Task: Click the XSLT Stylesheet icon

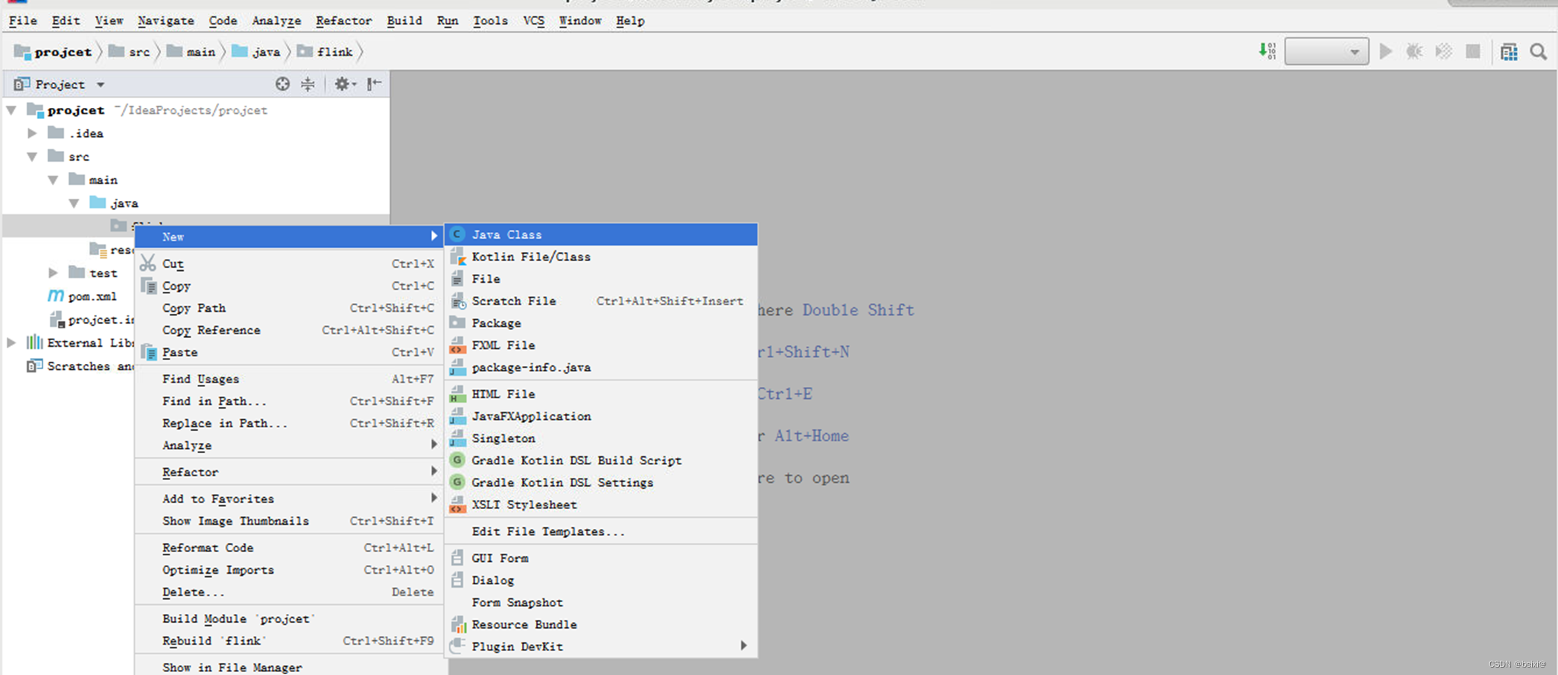Action: (x=457, y=505)
